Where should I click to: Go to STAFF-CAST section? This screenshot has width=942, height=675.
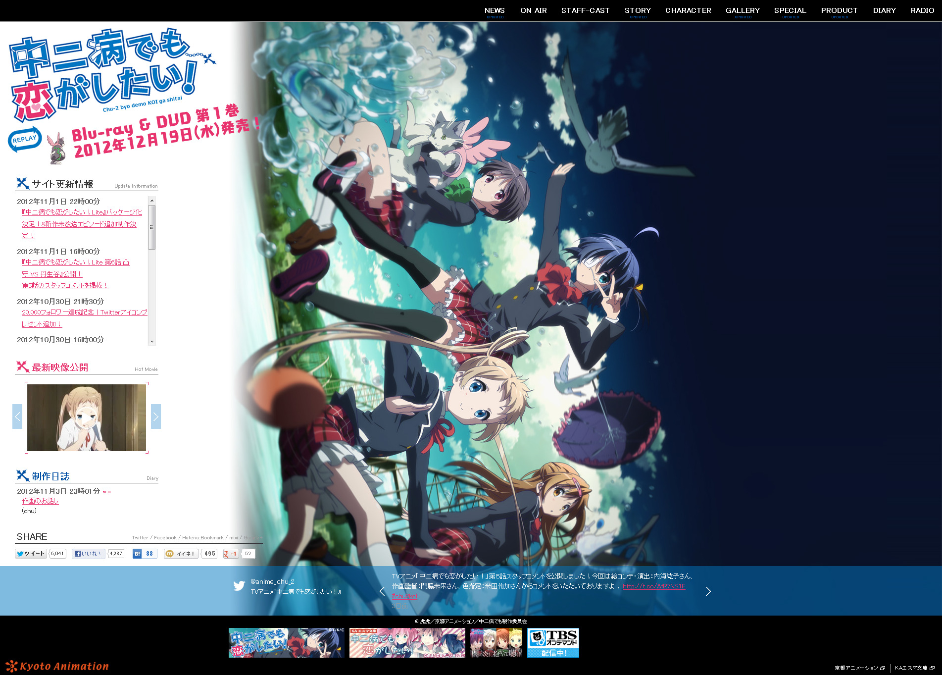[x=585, y=10]
